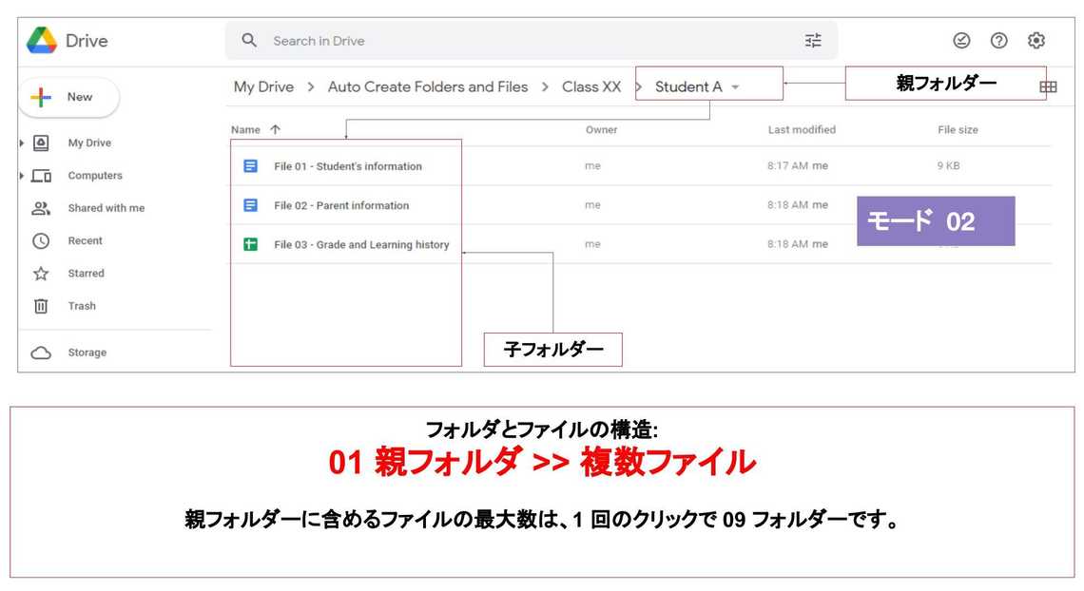Open the search filter options icon
Image resolution: width=1084 pixels, height=591 pixels.
[x=813, y=41]
